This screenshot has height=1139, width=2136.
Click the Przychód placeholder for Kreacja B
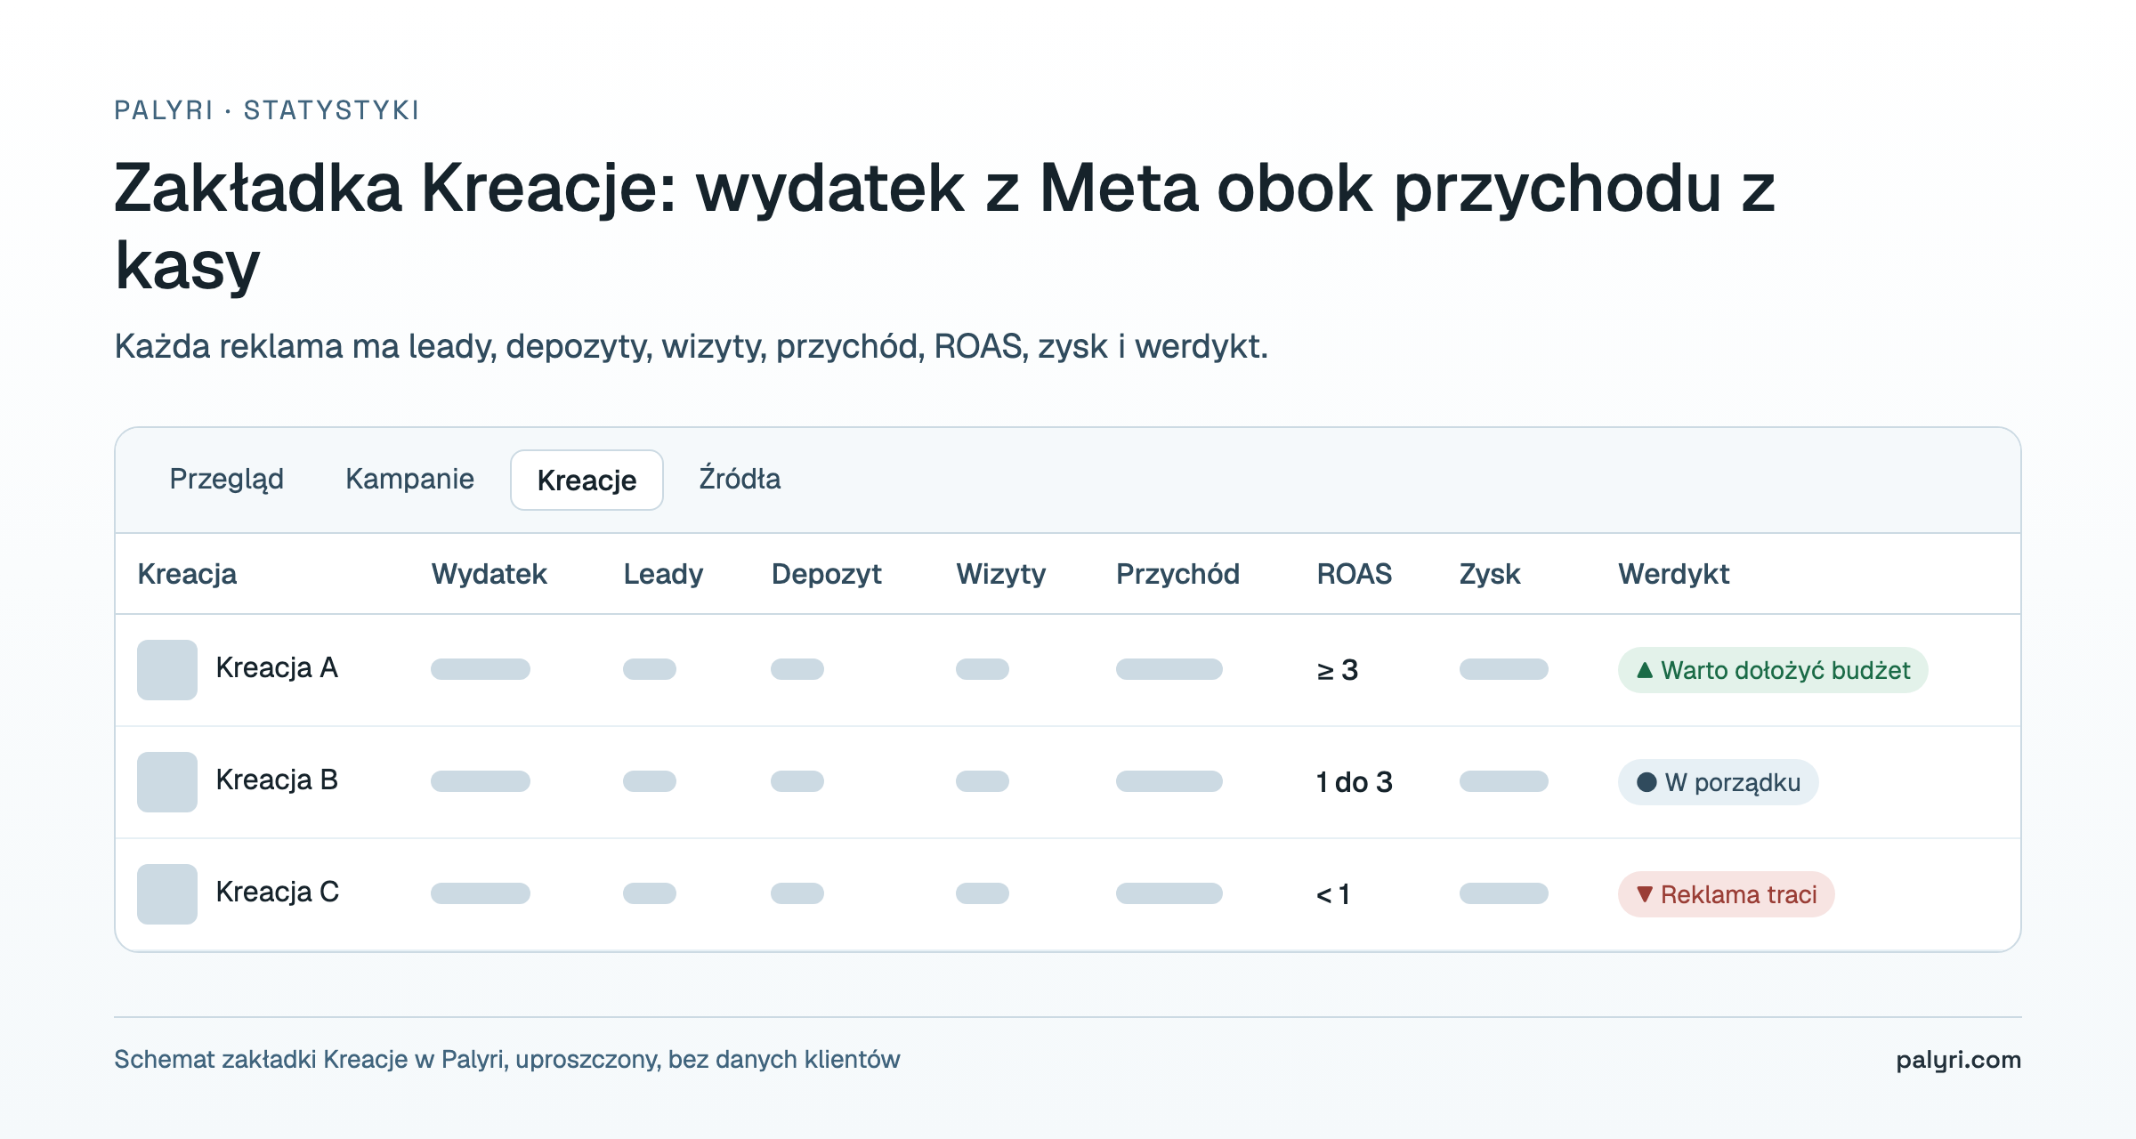click(x=1169, y=781)
